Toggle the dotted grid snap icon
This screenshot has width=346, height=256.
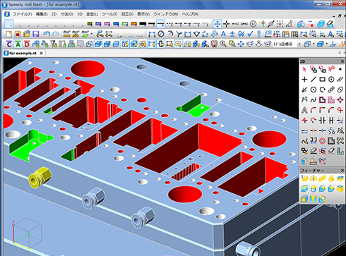tap(280, 24)
